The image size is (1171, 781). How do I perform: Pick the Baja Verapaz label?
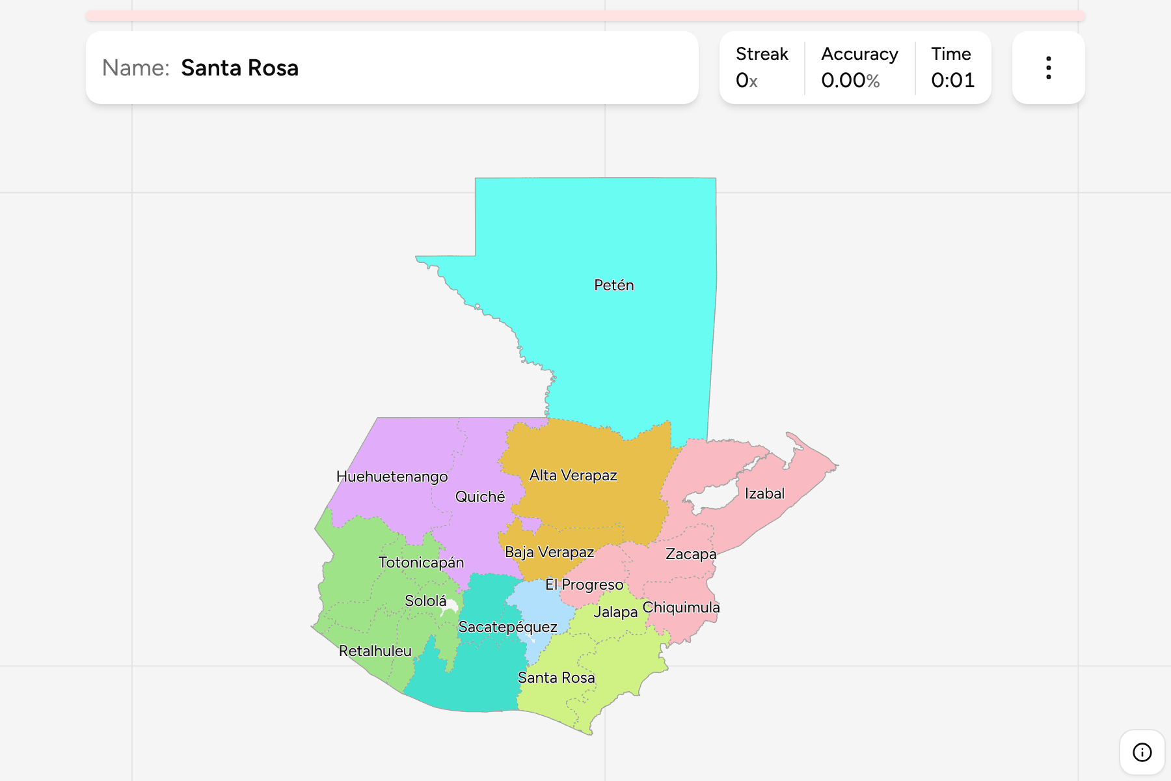[x=549, y=552]
